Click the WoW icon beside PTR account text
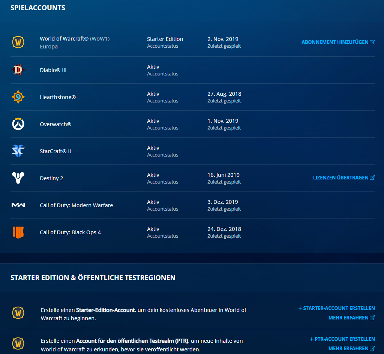The height and width of the screenshot is (354, 384). 18,343
